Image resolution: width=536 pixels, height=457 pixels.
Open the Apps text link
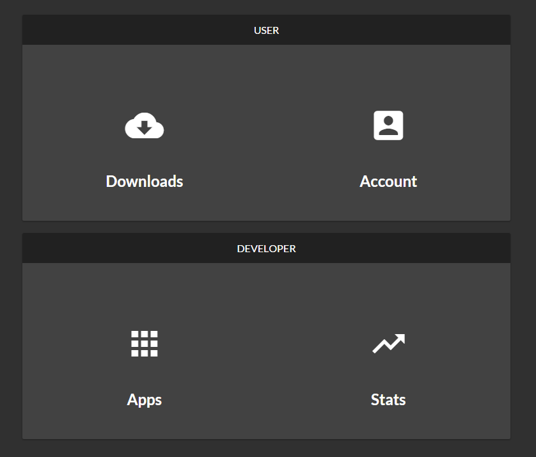point(145,399)
